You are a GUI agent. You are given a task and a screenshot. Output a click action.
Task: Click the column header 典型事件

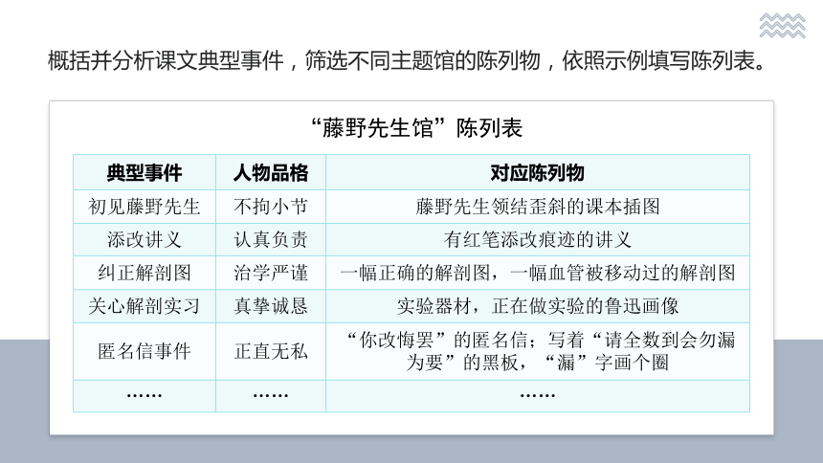[145, 173]
